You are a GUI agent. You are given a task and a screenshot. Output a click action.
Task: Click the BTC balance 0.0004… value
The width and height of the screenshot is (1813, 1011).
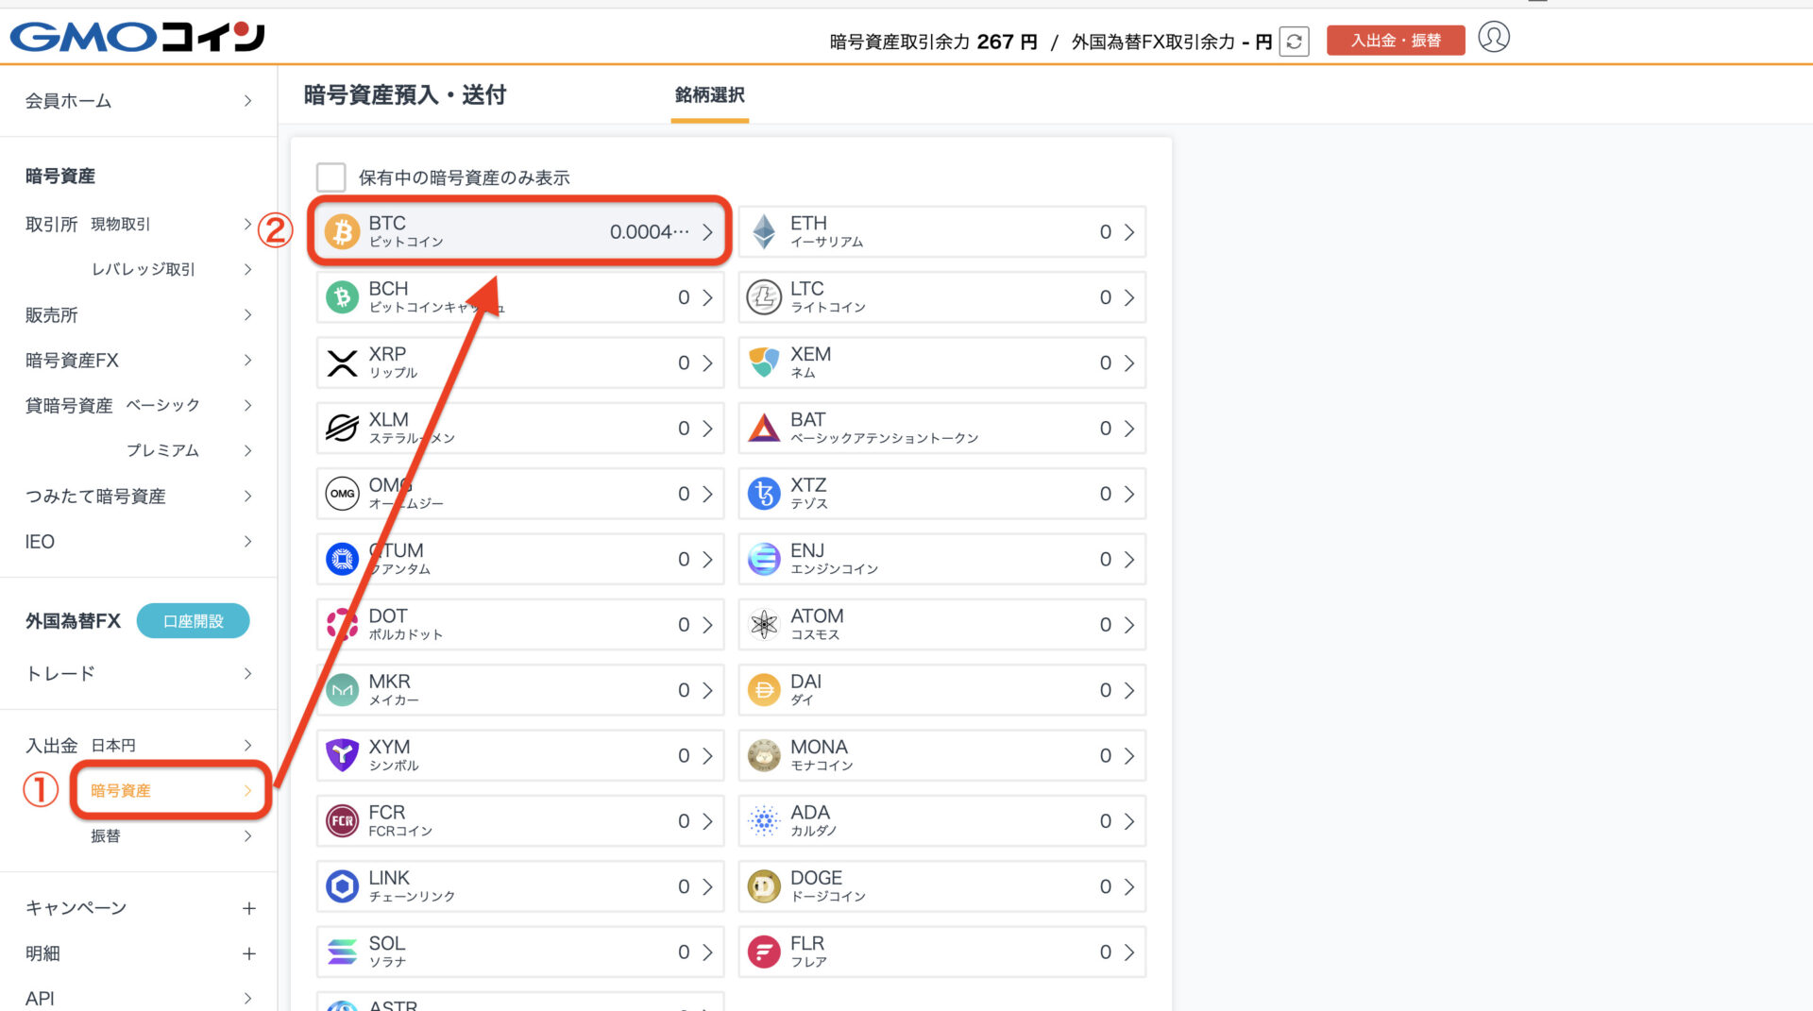pos(650,231)
